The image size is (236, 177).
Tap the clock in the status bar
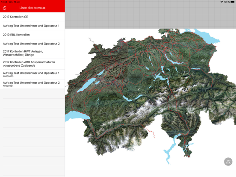point(4,2)
